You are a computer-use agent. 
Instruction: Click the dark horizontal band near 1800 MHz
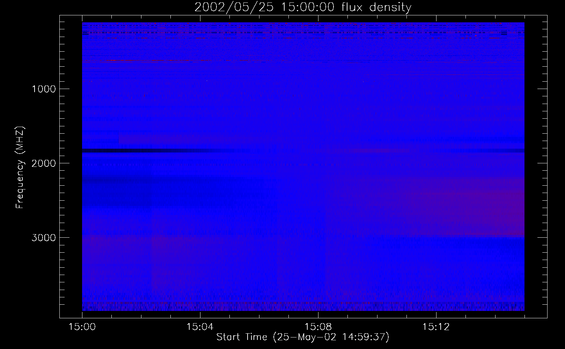(303, 150)
